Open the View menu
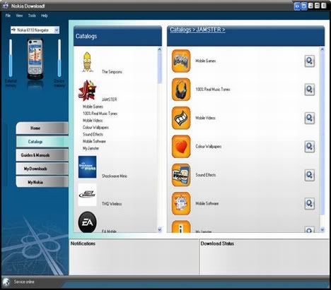Viewport: 331px width, 290px height. [19, 16]
